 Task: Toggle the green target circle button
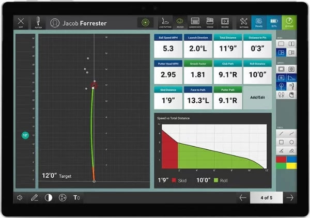tap(145, 23)
